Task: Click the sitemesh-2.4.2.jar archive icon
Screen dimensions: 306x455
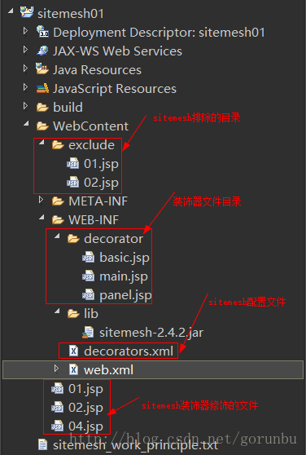Action: pos(88,333)
